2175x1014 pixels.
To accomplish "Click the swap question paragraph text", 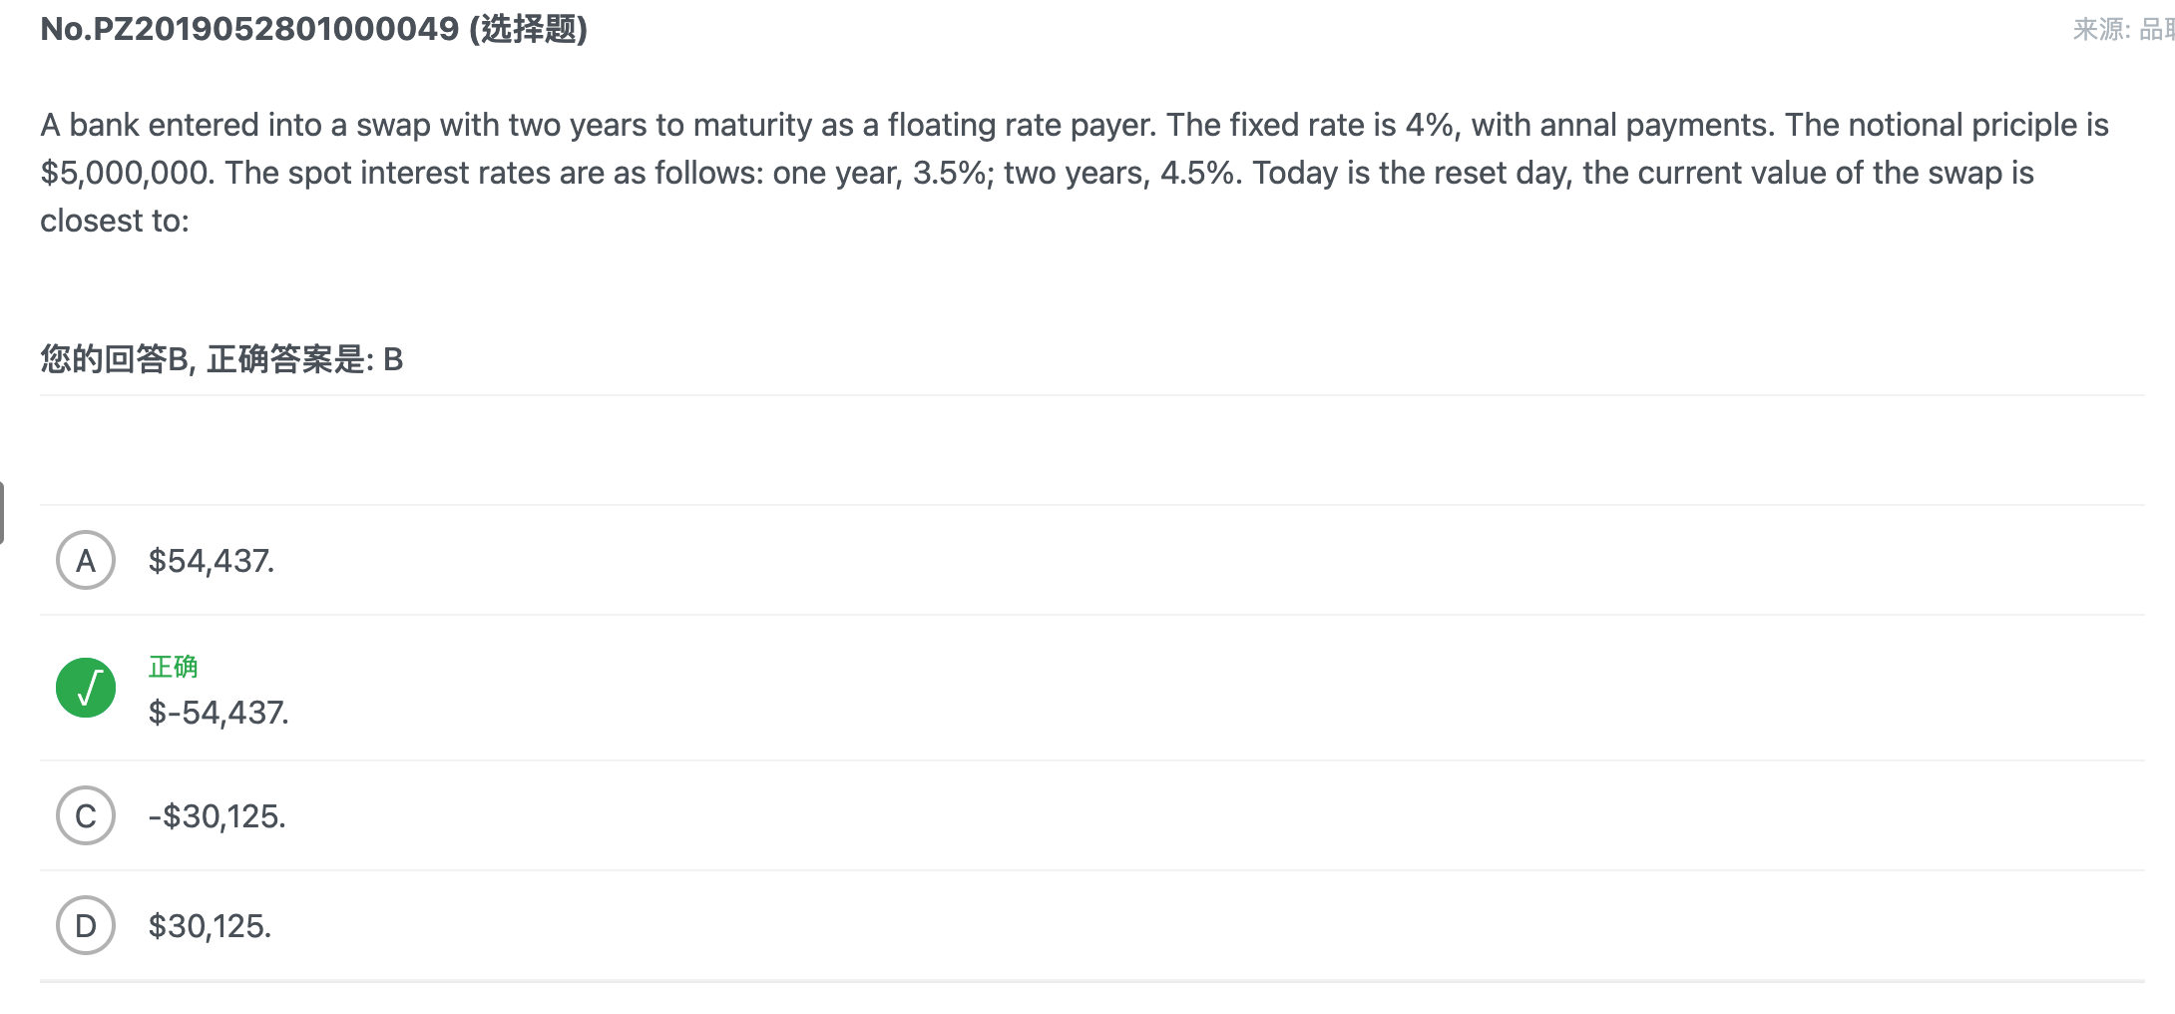I will [x=1075, y=173].
